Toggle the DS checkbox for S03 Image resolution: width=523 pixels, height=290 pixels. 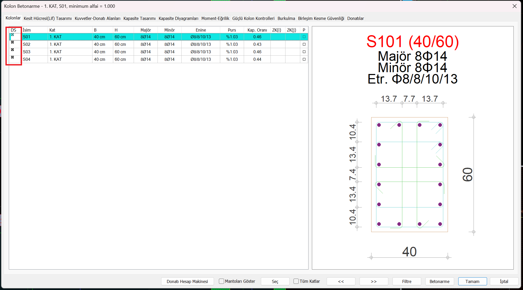(12, 50)
